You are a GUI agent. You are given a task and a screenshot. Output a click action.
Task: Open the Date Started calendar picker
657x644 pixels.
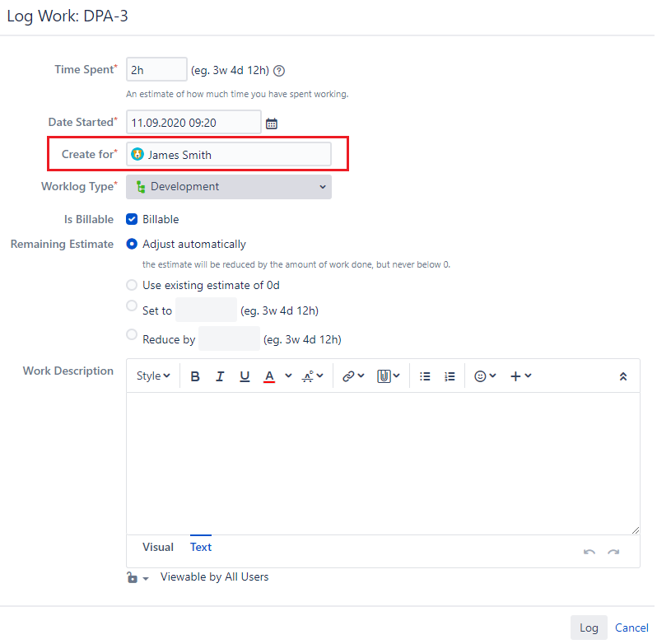[x=272, y=124]
